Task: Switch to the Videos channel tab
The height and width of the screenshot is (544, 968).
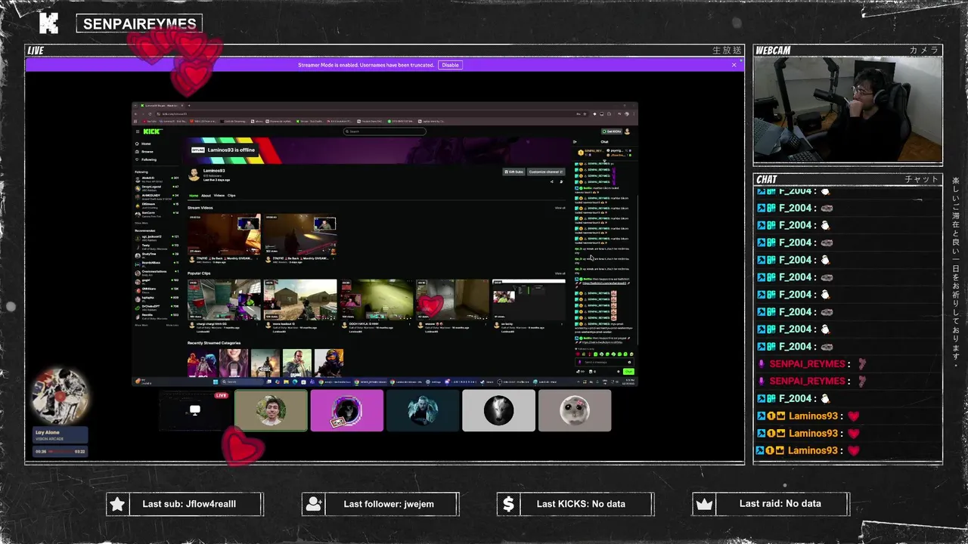Action: coord(219,196)
